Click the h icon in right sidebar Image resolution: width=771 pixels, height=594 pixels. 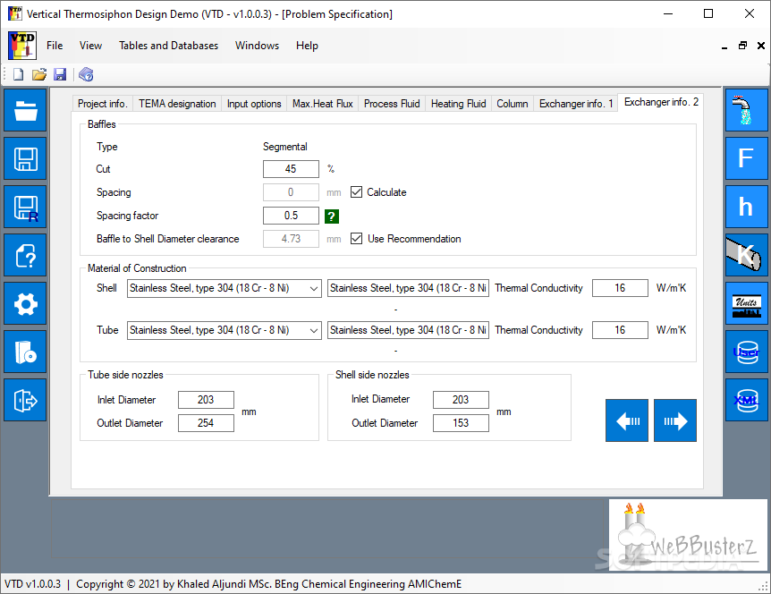pyautogui.click(x=747, y=207)
